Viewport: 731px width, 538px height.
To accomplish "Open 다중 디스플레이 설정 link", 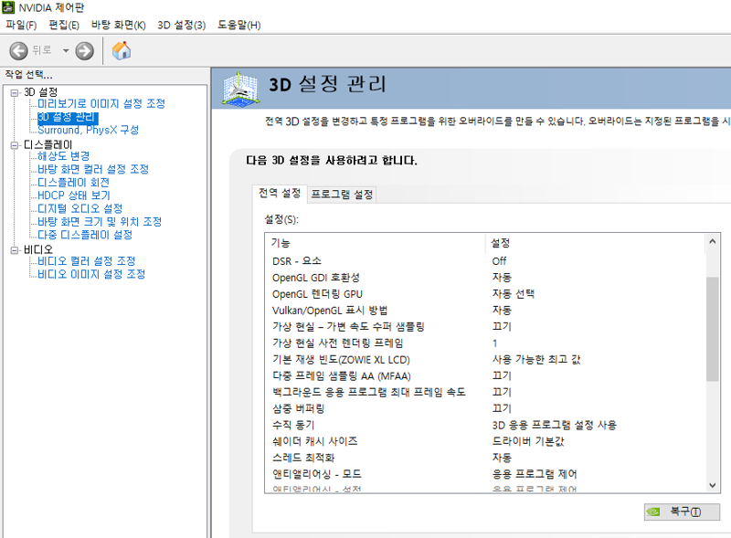I will tap(85, 235).
